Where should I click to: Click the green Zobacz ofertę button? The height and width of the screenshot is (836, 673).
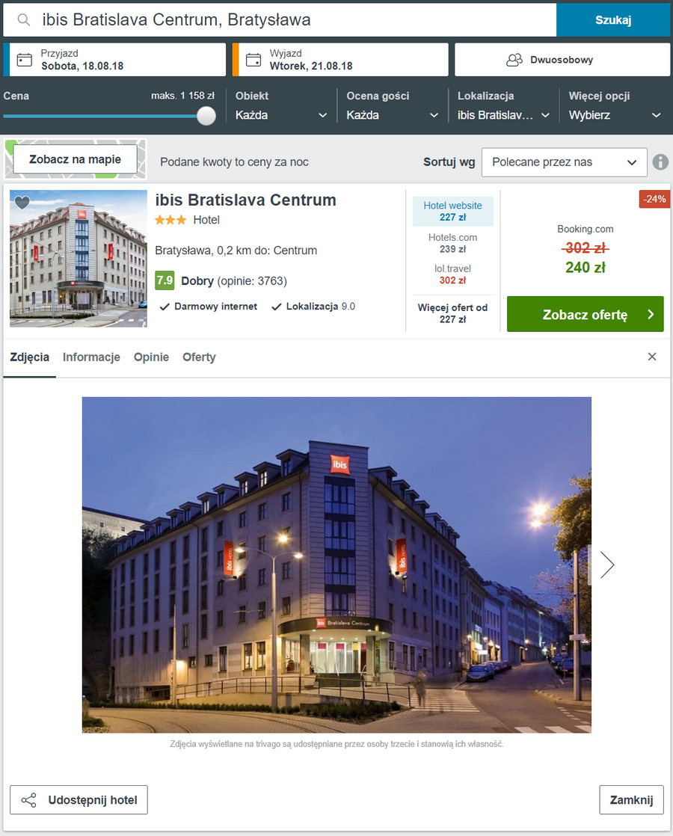[x=585, y=315]
